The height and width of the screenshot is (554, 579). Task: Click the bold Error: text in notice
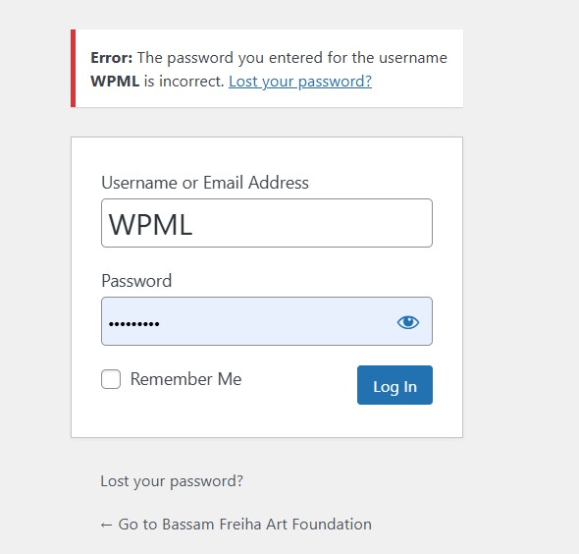point(112,58)
